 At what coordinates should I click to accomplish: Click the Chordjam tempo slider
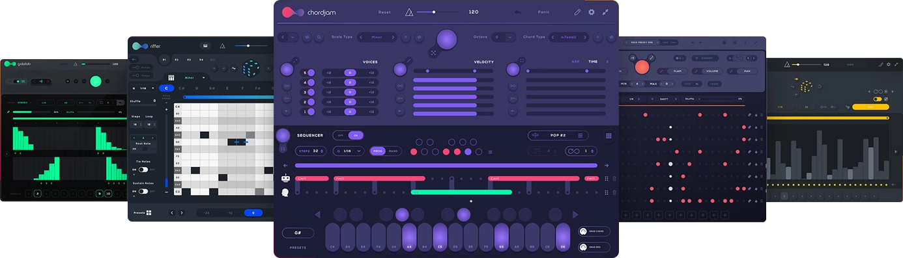[x=439, y=12]
